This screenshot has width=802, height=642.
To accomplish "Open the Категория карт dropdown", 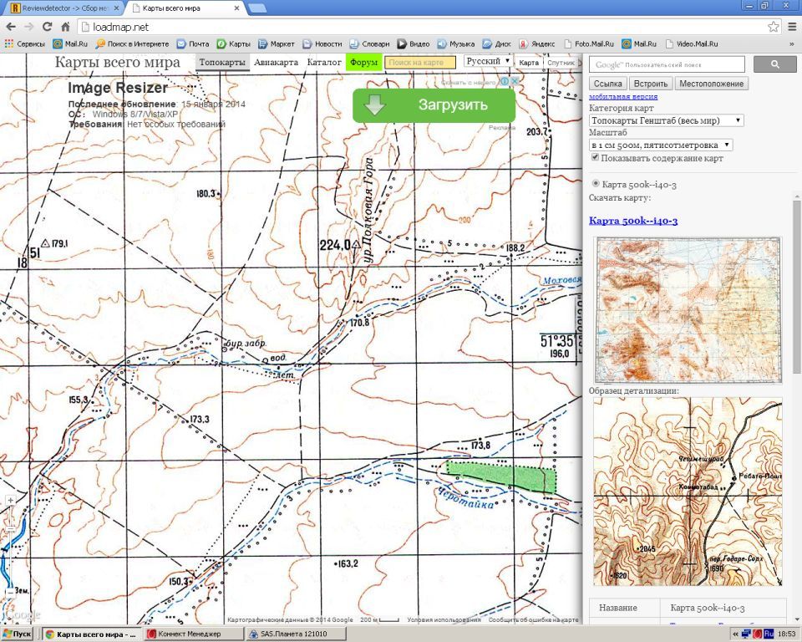I will point(666,120).
